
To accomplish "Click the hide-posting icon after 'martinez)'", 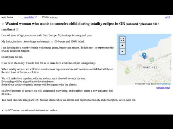I will 17,30.
